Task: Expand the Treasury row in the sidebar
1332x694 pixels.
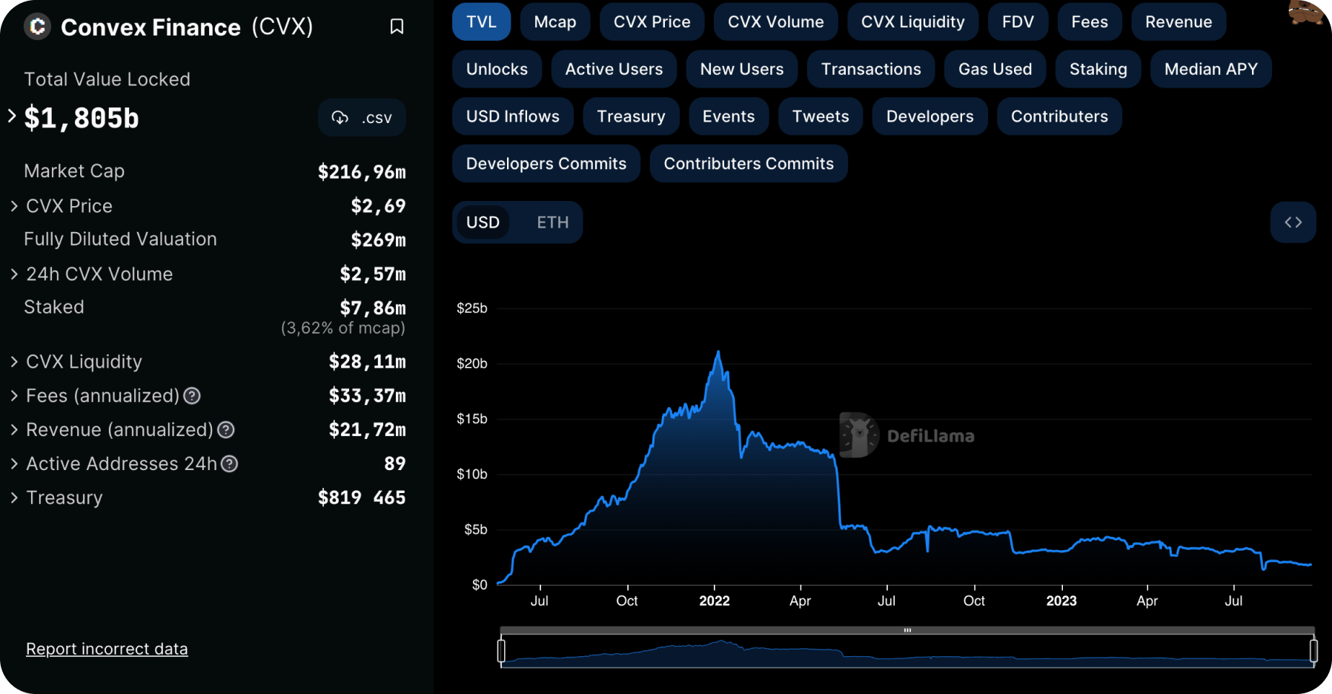Action: coord(14,498)
